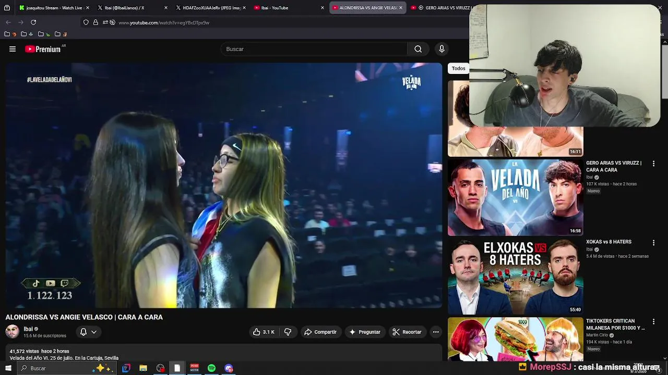This screenshot has height=375, width=668.
Task: Open options menu for TIKTOKERS CRITICAN MILANESA video
Action: tap(653, 322)
